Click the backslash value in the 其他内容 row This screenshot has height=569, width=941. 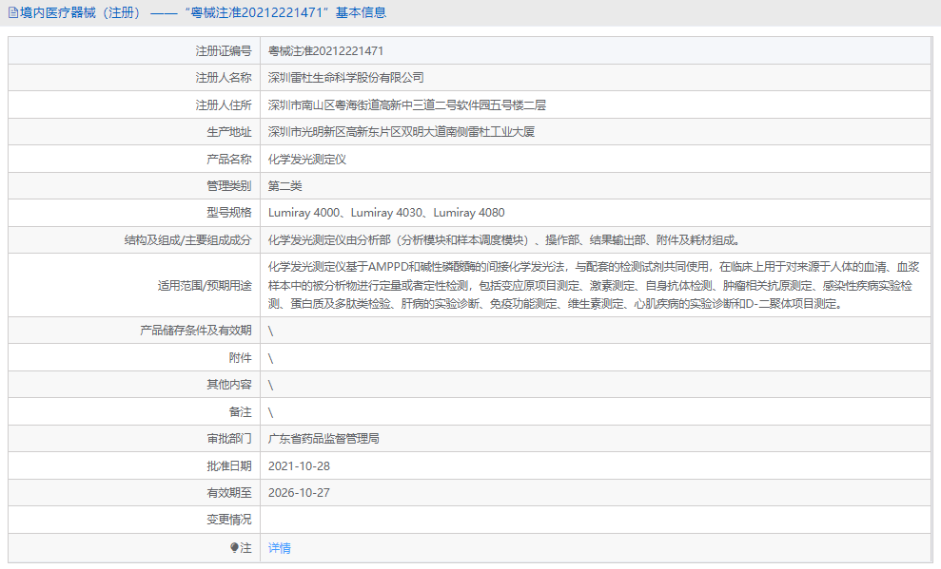click(270, 385)
